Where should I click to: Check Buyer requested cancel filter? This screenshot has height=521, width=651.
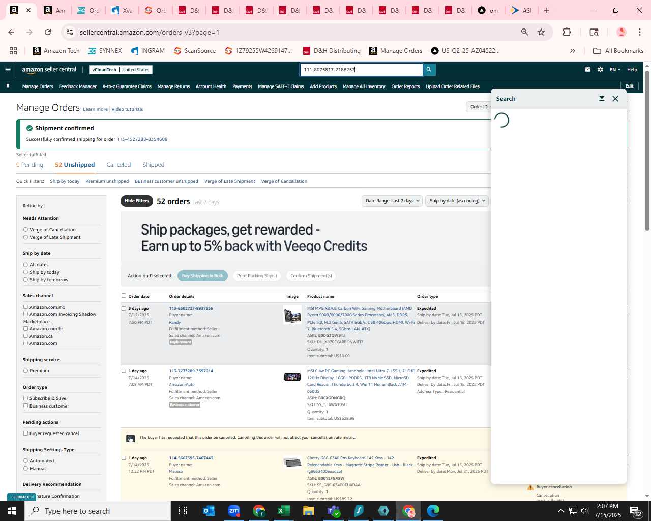coord(25,433)
